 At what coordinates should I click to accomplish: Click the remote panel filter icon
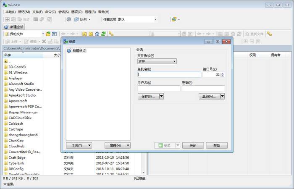190,34
